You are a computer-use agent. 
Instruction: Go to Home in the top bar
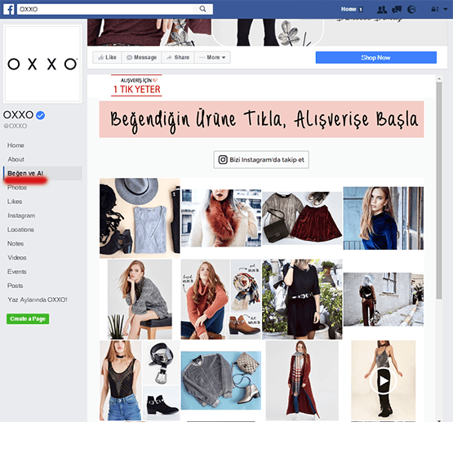[x=349, y=9]
